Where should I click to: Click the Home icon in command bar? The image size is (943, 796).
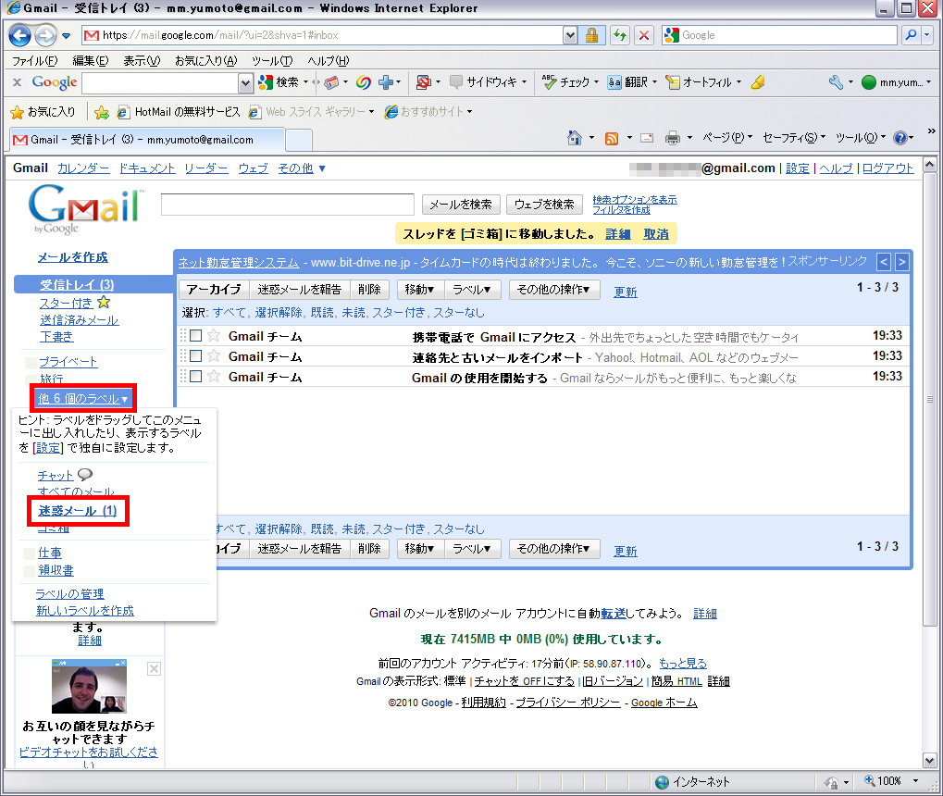coord(575,139)
